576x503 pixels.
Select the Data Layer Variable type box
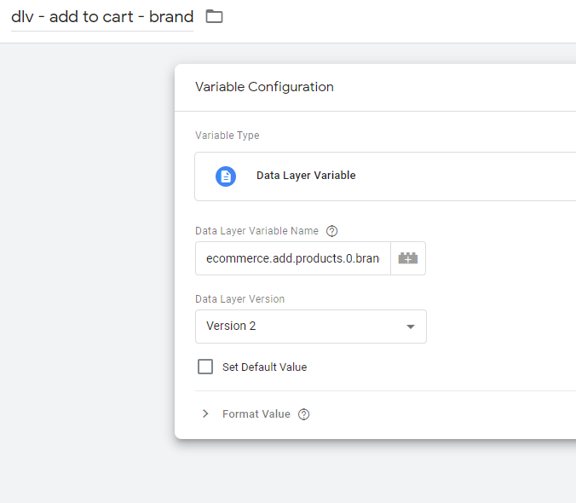click(x=385, y=176)
